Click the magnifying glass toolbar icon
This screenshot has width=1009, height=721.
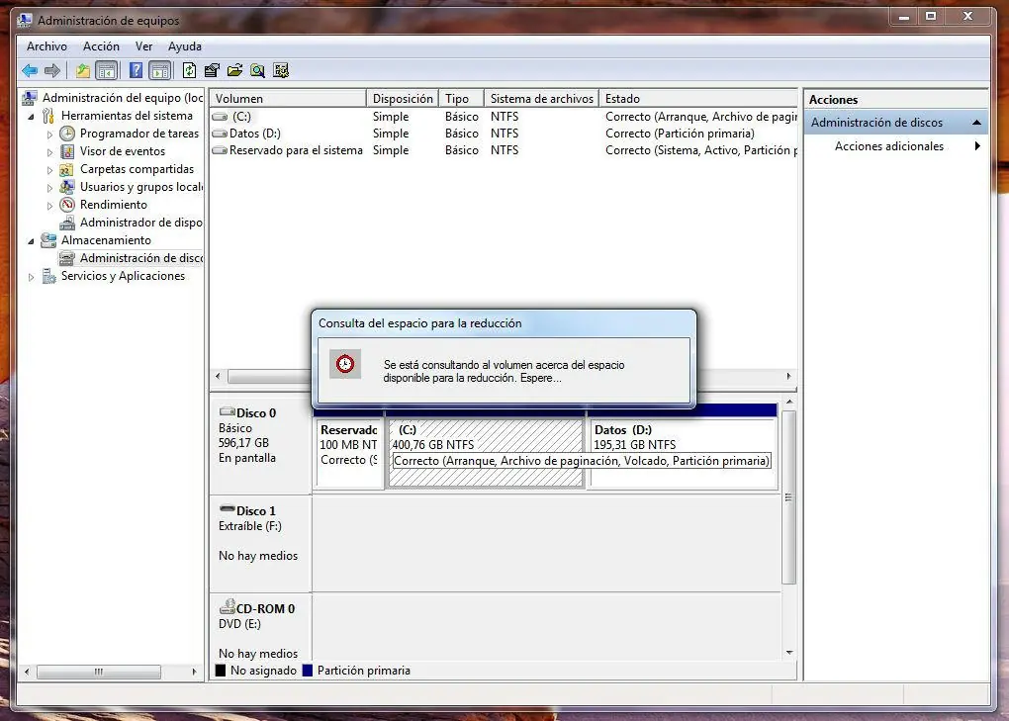pyautogui.click(x=257, y=70)
